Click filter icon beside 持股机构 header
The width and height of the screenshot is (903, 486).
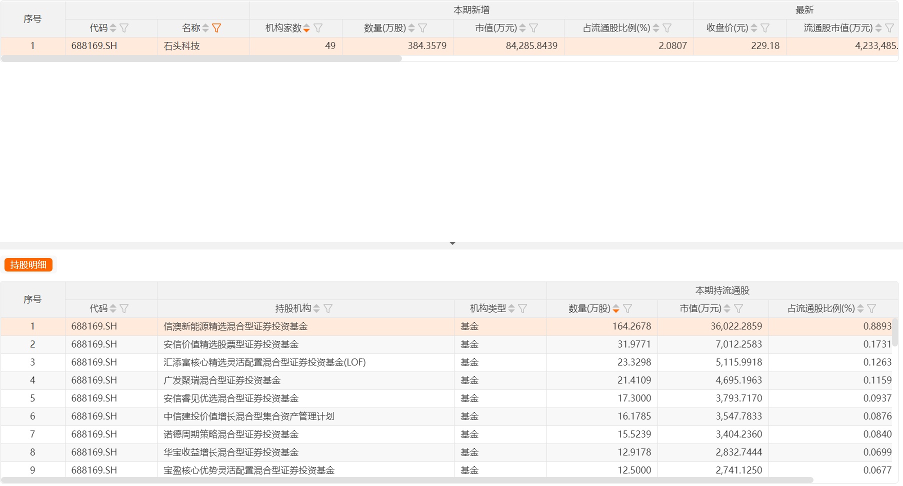click(328, 308)
